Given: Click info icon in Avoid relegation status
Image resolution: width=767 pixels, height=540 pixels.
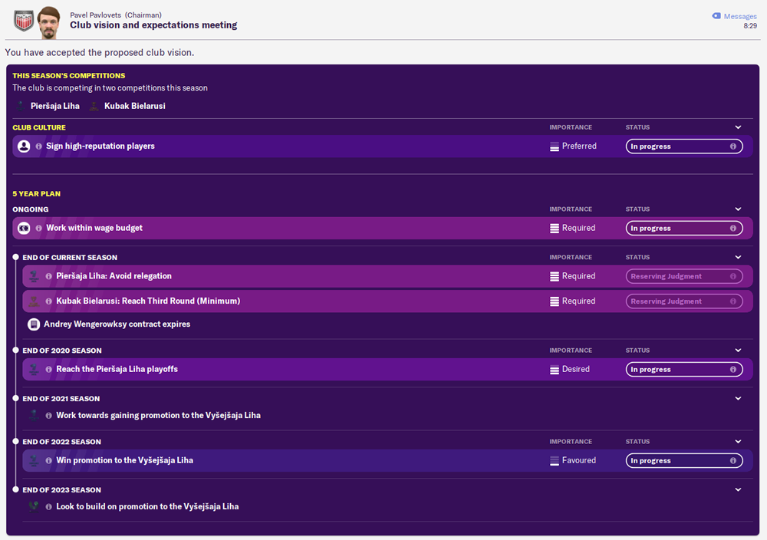Looking at the screenshot, I should [732, 276].
